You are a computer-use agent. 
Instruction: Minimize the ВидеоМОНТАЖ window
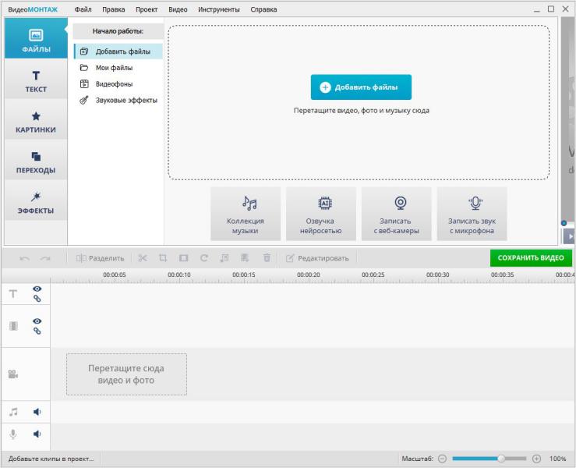pos(537,9)
